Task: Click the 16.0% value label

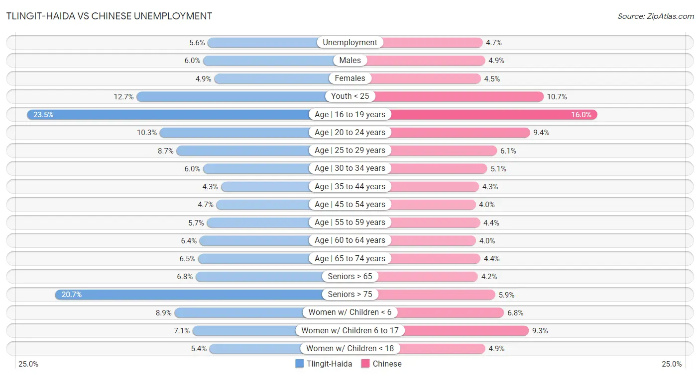Action: click(581, 114)
